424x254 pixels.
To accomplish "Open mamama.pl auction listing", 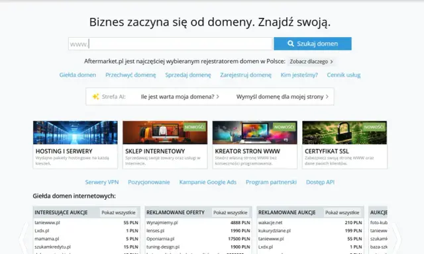I will pyautogui.click(x=47, y=239).
